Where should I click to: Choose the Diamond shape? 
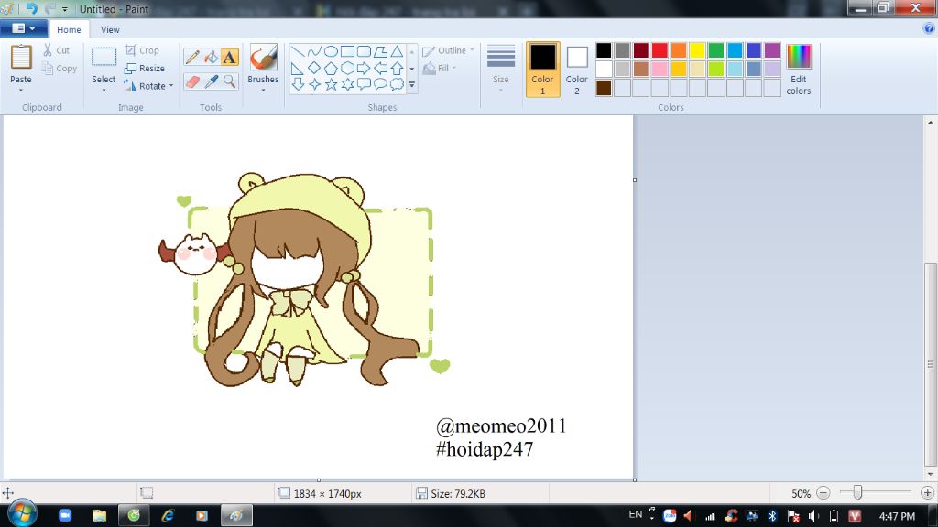[x=314, y=68]
